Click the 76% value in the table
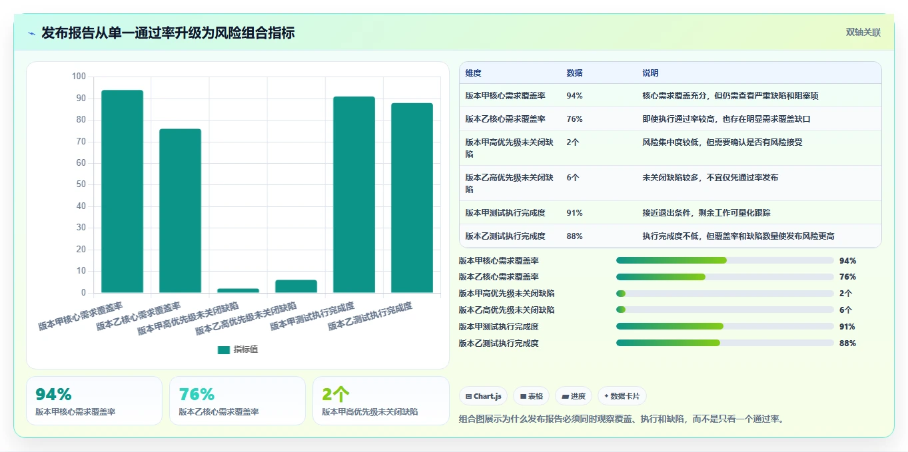 (574, 119)
